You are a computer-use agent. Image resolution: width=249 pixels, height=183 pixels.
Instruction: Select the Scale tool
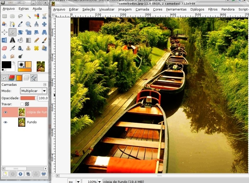28,32
